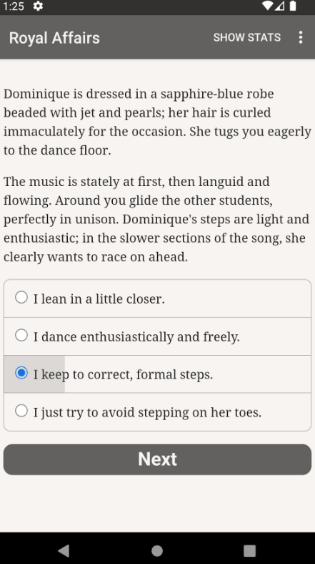315x564 pixels.
Task: Click the Show Stats button
Action: coord(247,37)
